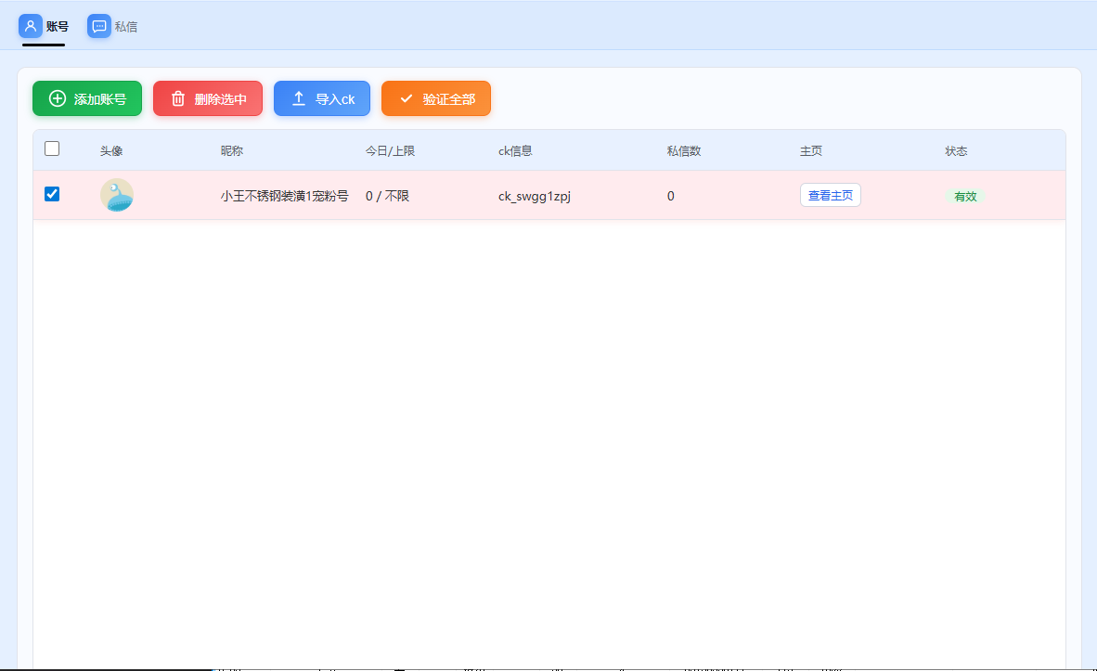Click the ck信息 column header
The height and width of the screenshot is (671, 1097).
pyautogui.click(x=515, y=151)
